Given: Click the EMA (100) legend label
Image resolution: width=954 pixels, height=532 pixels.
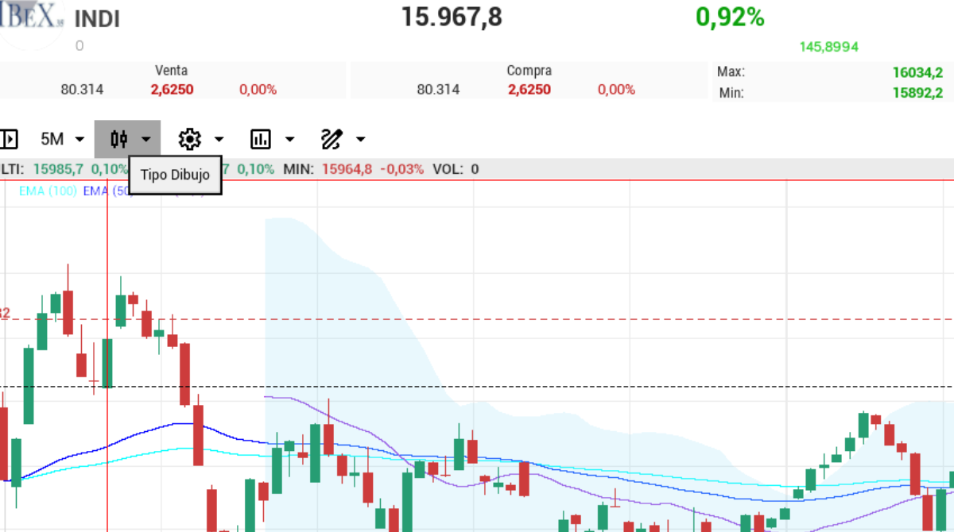Looking at the screenshot, I should [49, 191].
